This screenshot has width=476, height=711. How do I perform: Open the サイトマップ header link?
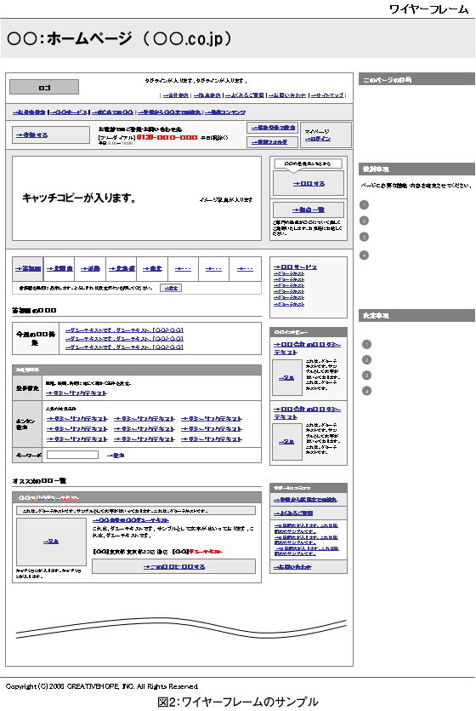pyautogui.click(x=327, y=95)
